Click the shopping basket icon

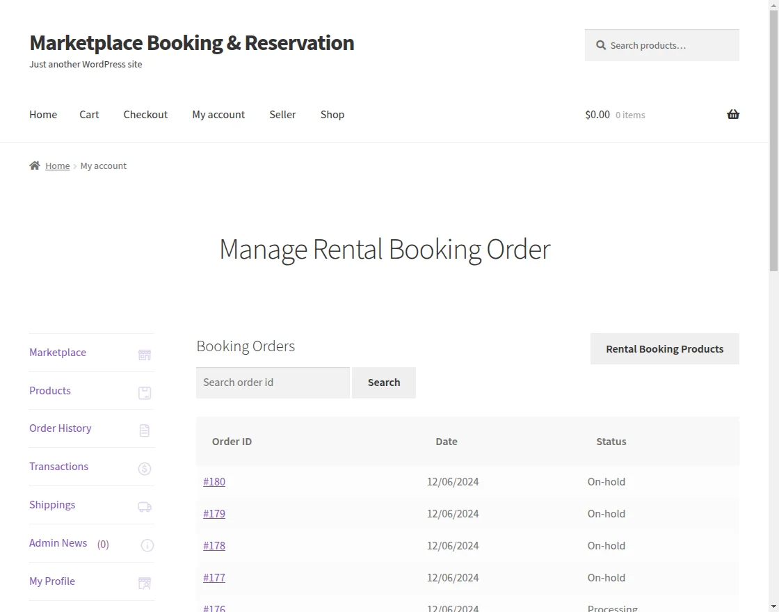pos(733,115)
